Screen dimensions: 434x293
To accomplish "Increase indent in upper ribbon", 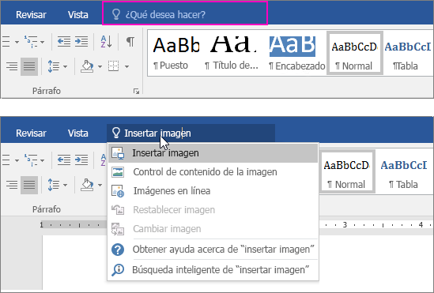I will tap(81, 42).
